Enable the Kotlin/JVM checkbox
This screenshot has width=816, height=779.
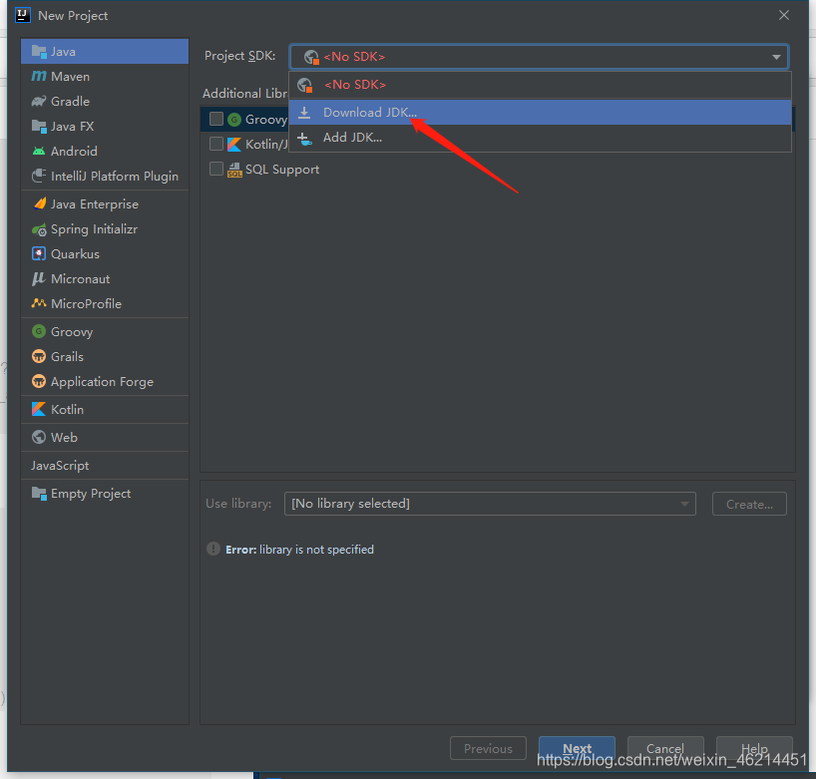pyautogui.click(x=215, y=144)
